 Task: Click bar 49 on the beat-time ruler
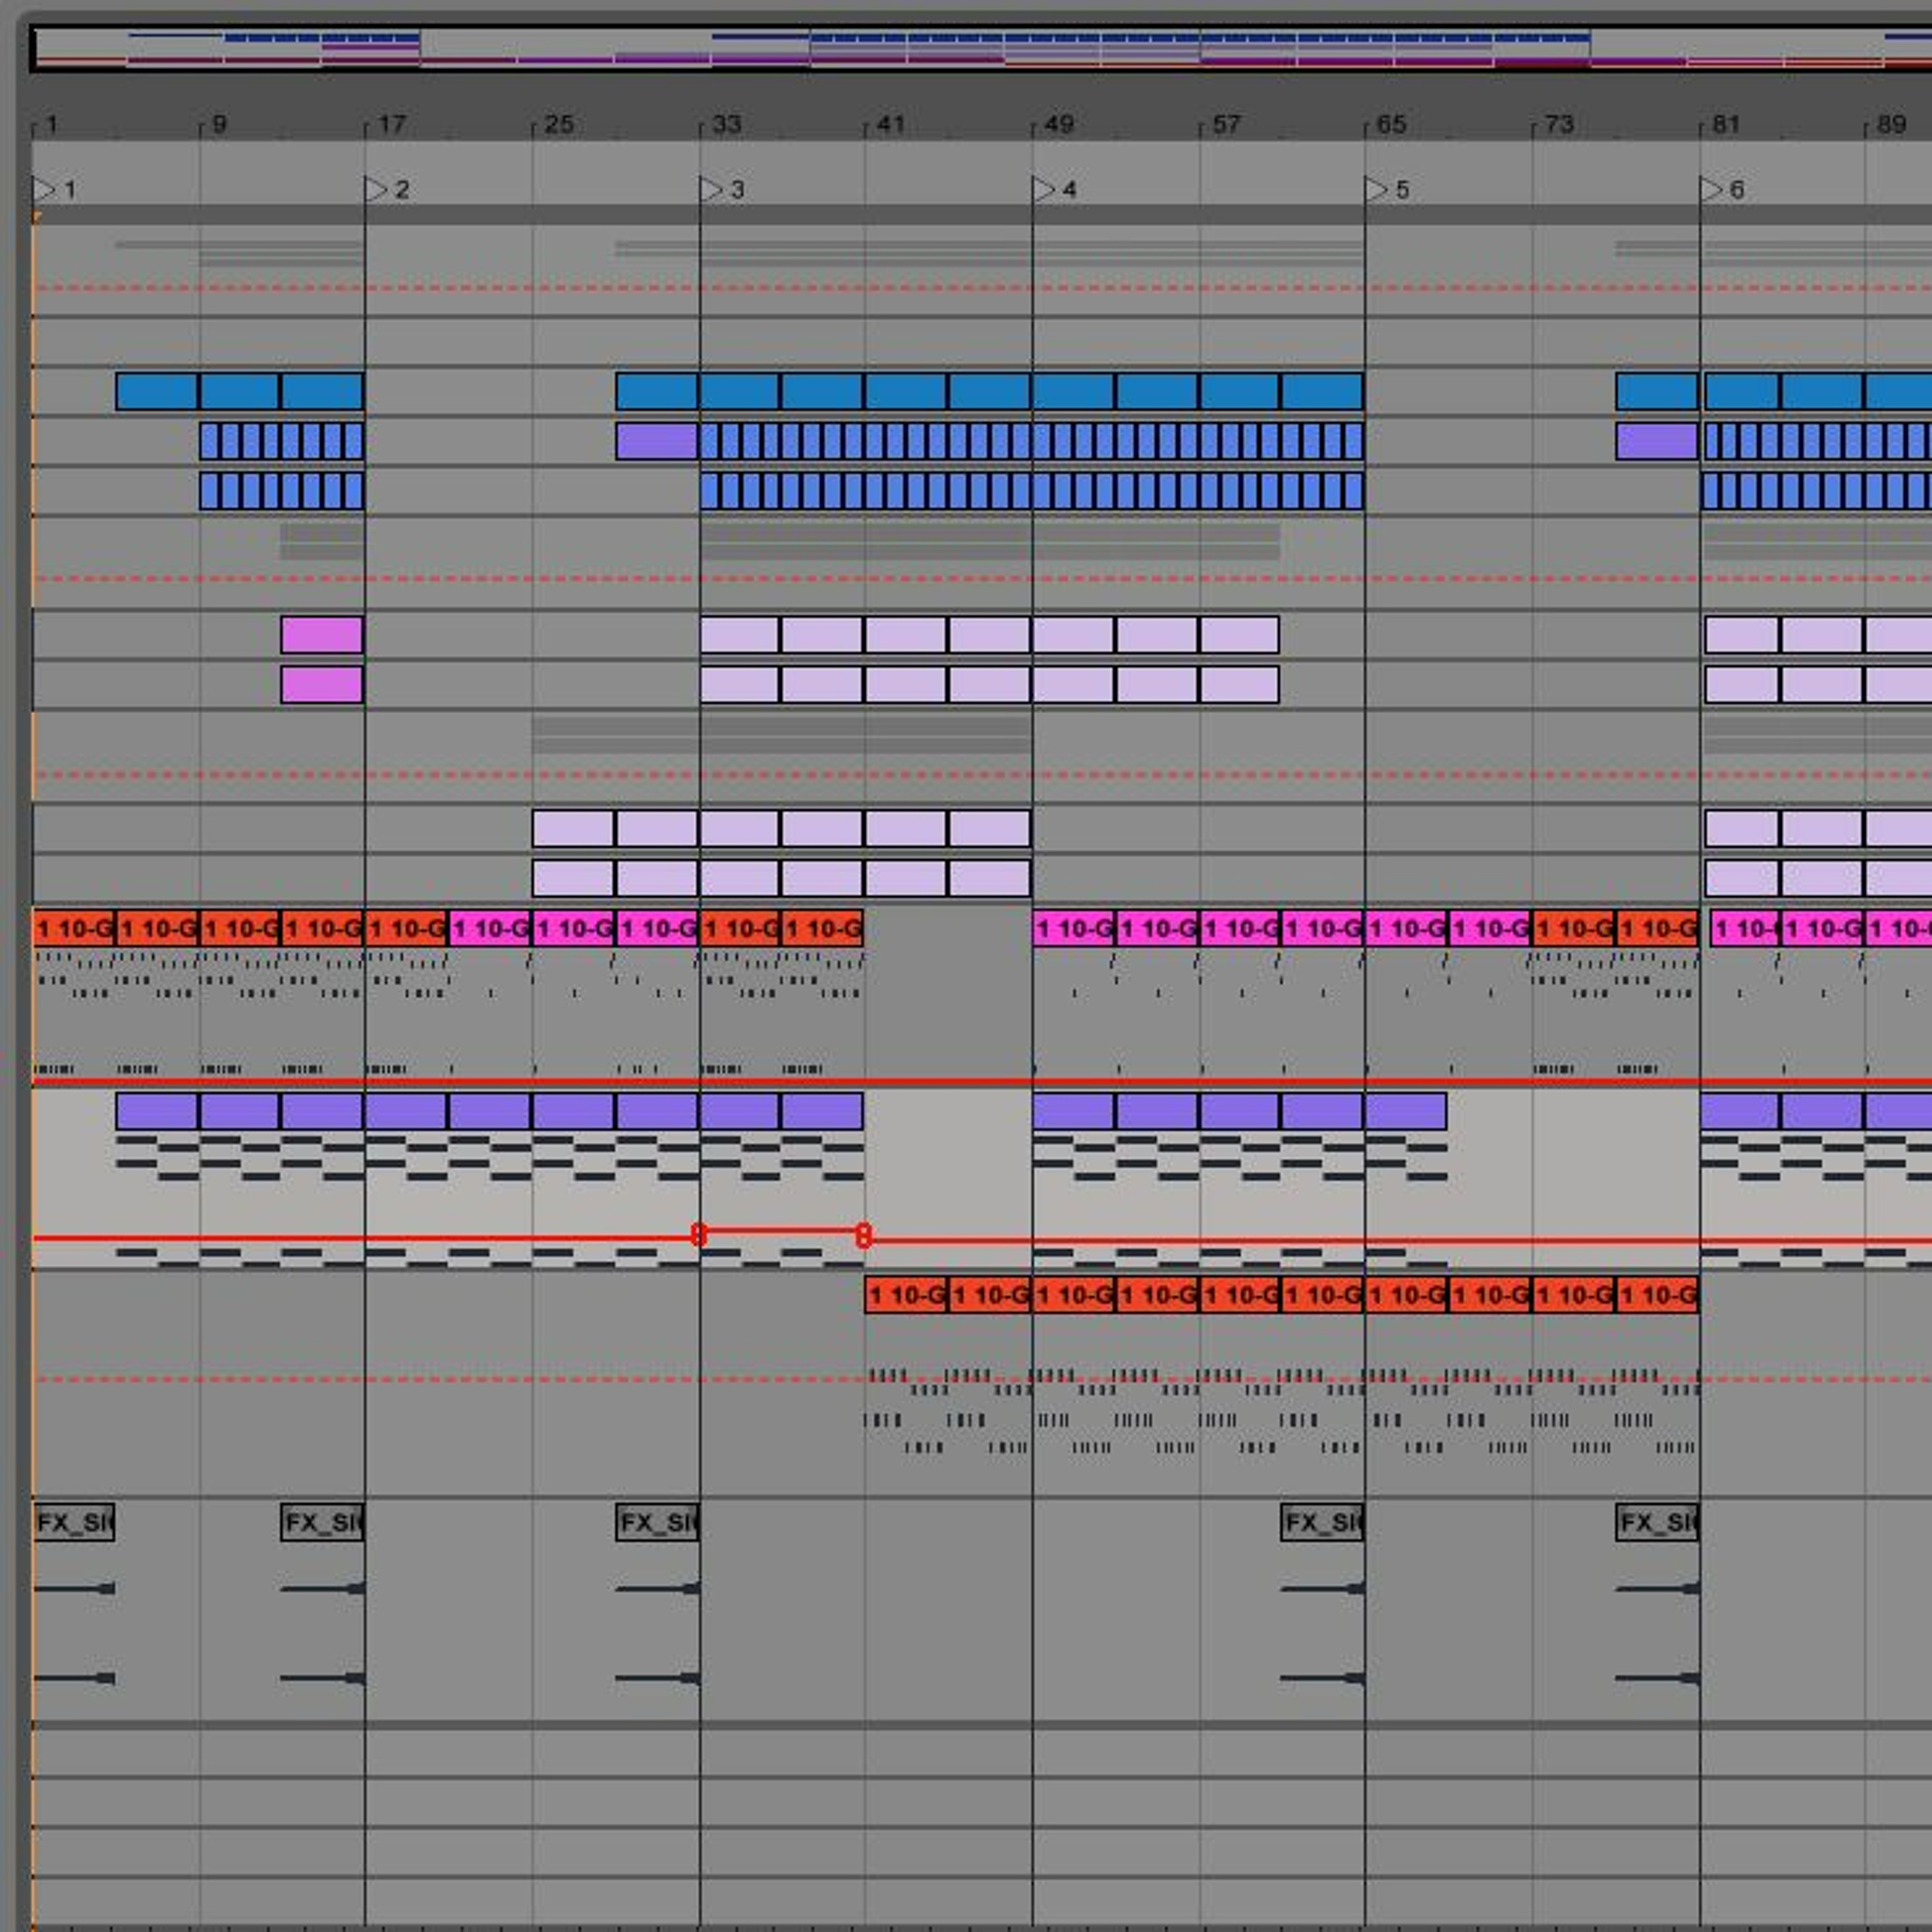1058,125
